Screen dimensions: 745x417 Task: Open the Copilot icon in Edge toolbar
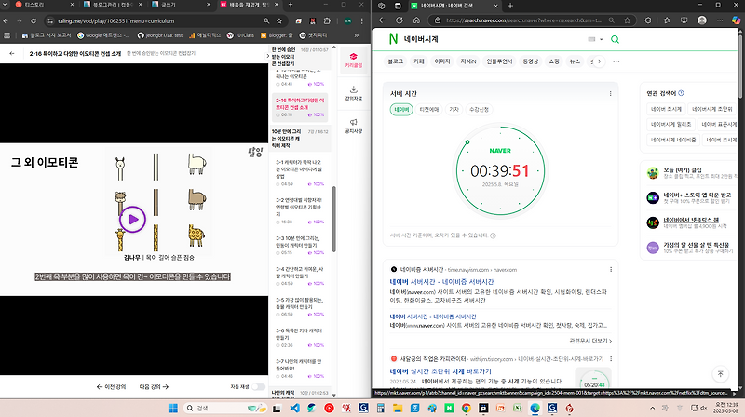click(x=736, y=20)
